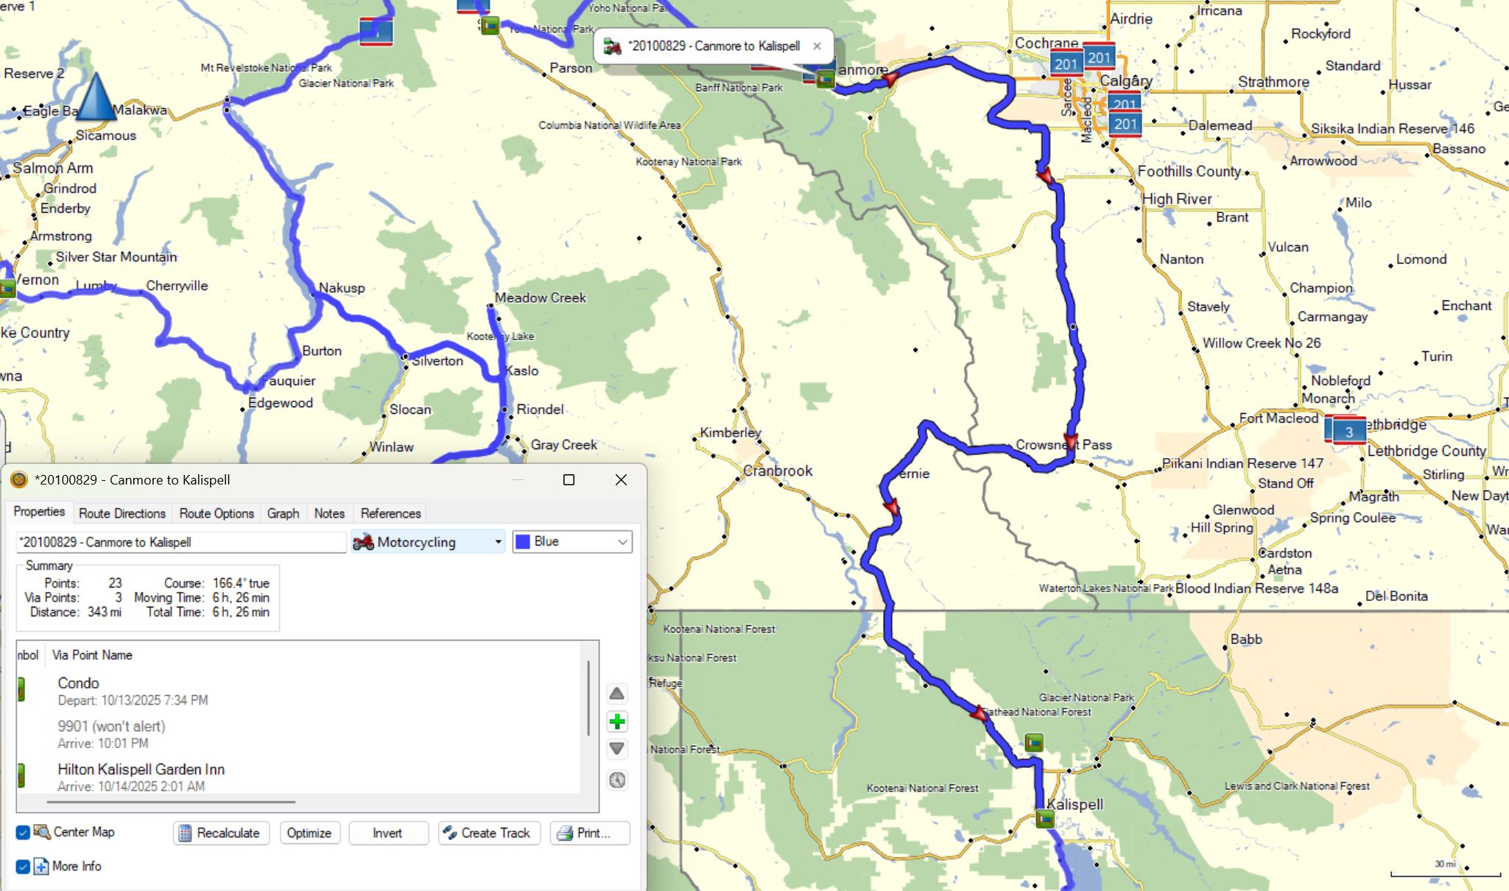This screenshot has width=1509, height=891.
Task: Move via point up with arrow
Action: coord(617,694)
